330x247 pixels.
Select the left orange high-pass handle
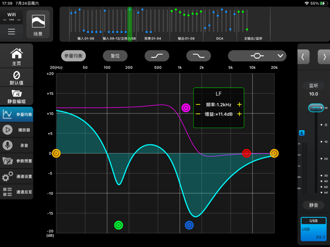56,153
